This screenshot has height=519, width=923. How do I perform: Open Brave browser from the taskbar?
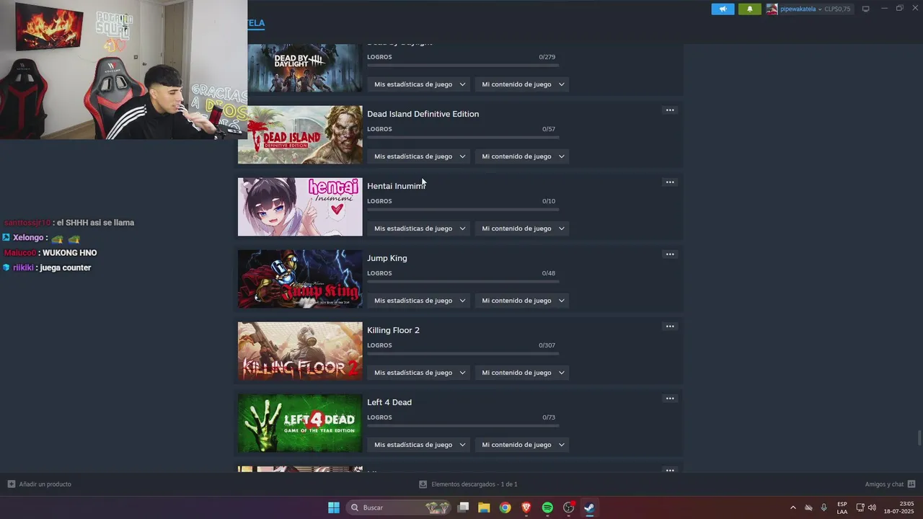click(x=526, y=507)
